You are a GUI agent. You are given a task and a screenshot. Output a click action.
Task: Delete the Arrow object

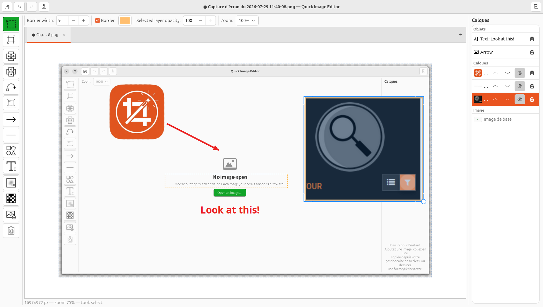tap(532, 52)
